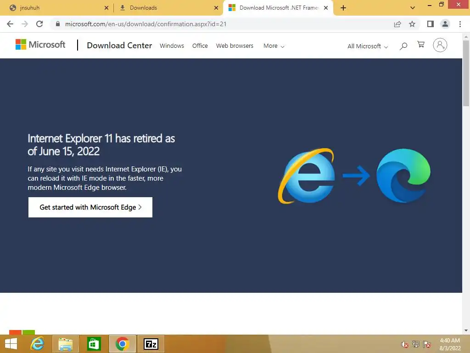Open the tab search chevron

click(413, 8)
